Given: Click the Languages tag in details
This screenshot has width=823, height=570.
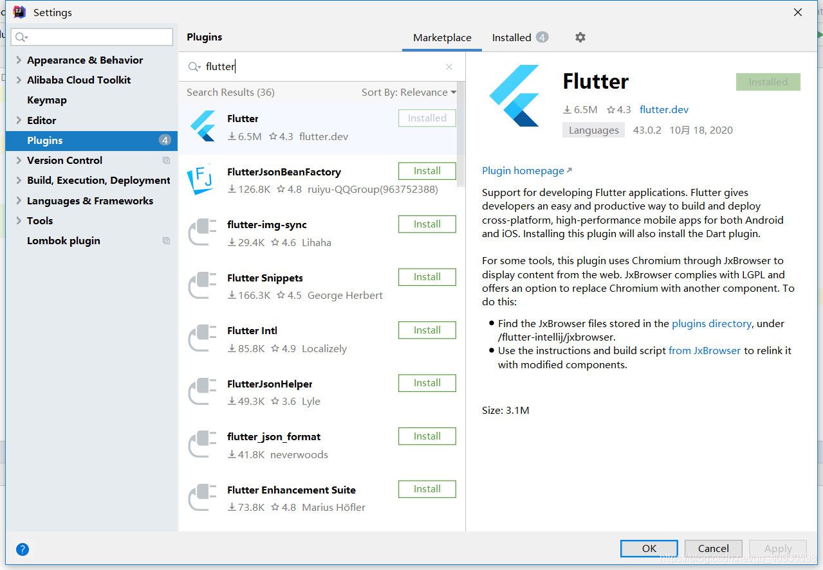Looking at the screenshot, I should [x=593, y=130].
